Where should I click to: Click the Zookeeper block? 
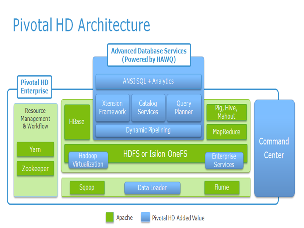(35, 168)
